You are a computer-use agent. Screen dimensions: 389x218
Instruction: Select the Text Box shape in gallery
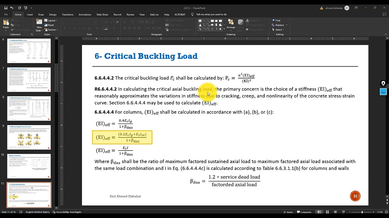[200, 21]
